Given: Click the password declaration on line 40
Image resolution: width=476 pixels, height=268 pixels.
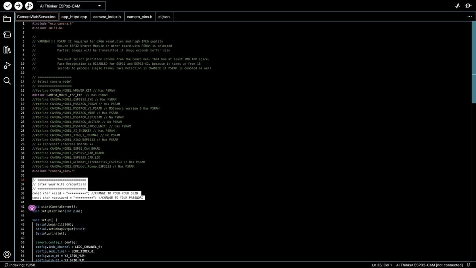Looking at the screenshot, I should 88,198.
